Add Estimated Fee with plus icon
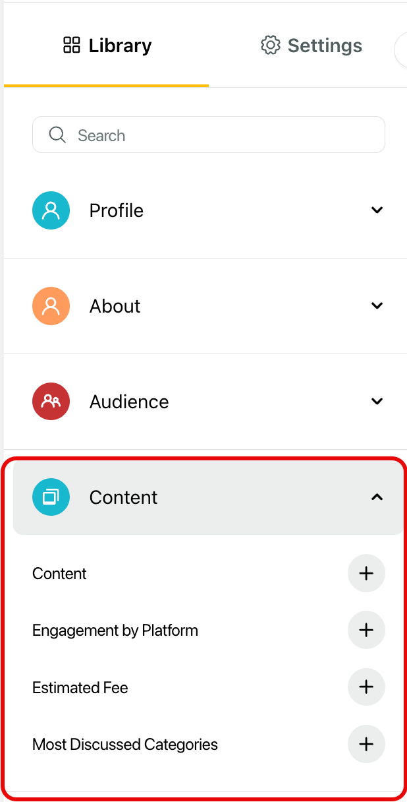Viewport: 407px width, 802px height. [x=366, y=687]
